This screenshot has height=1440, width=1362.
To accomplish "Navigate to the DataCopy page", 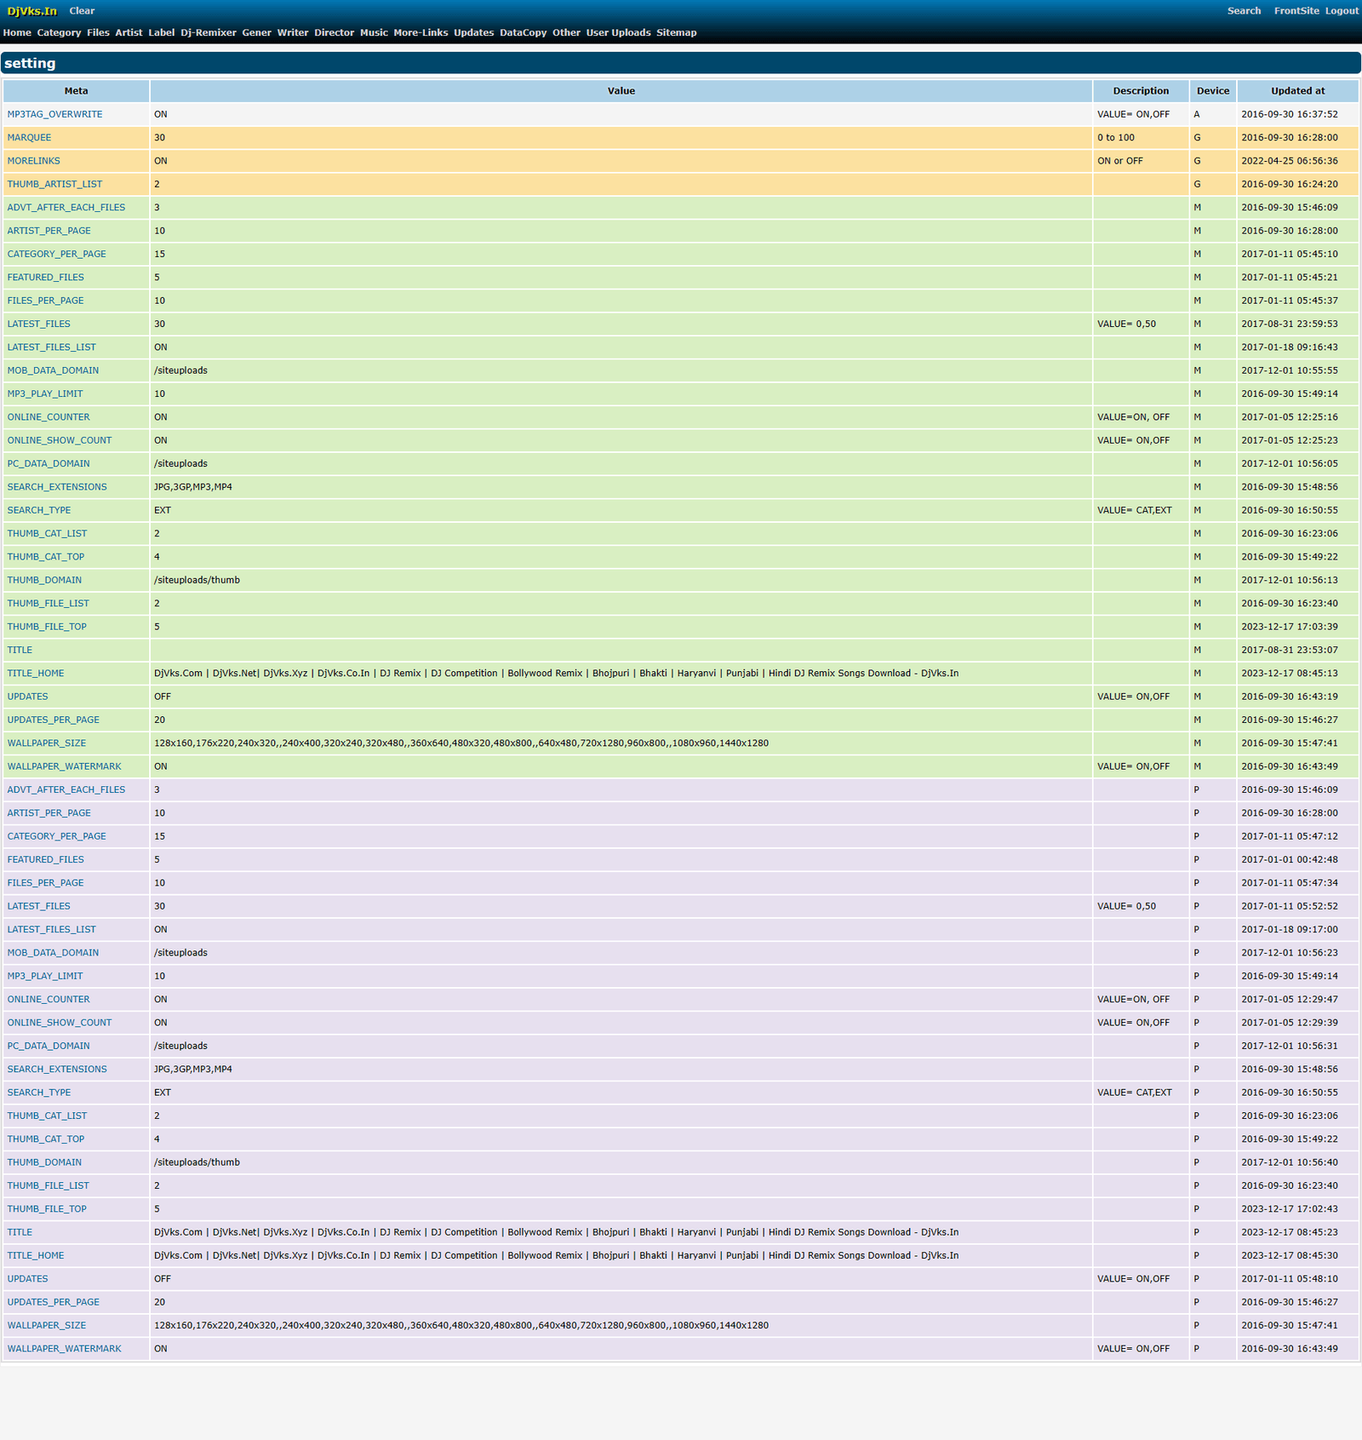I will click(524, 32).
